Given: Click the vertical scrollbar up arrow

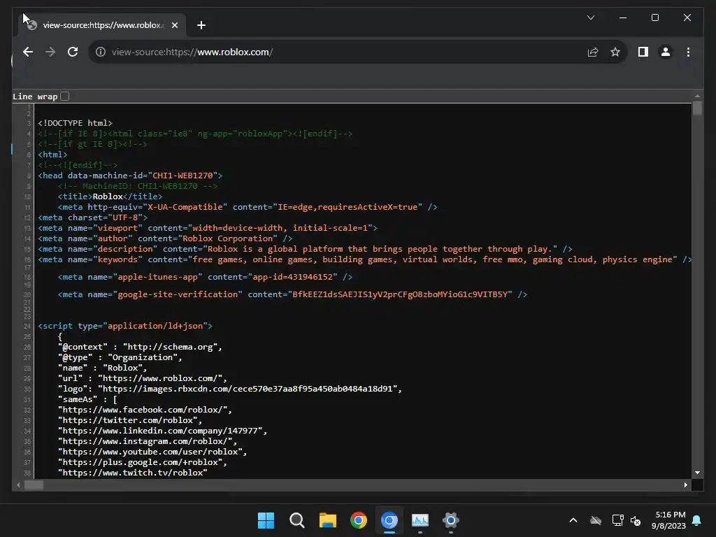Looking at the screenshot, I should (x=697, y=96).
